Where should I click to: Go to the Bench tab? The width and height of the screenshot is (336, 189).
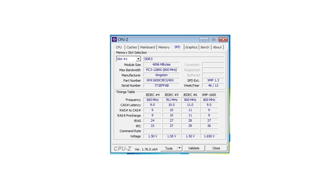[x=205, y=47]
